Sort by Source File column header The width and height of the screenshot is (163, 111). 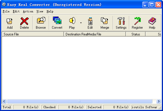click(33, 34)
